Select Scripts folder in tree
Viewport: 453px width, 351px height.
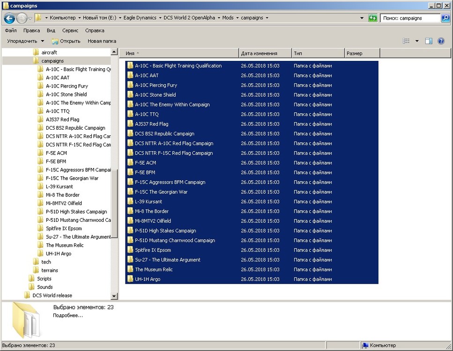coord(44,278)
